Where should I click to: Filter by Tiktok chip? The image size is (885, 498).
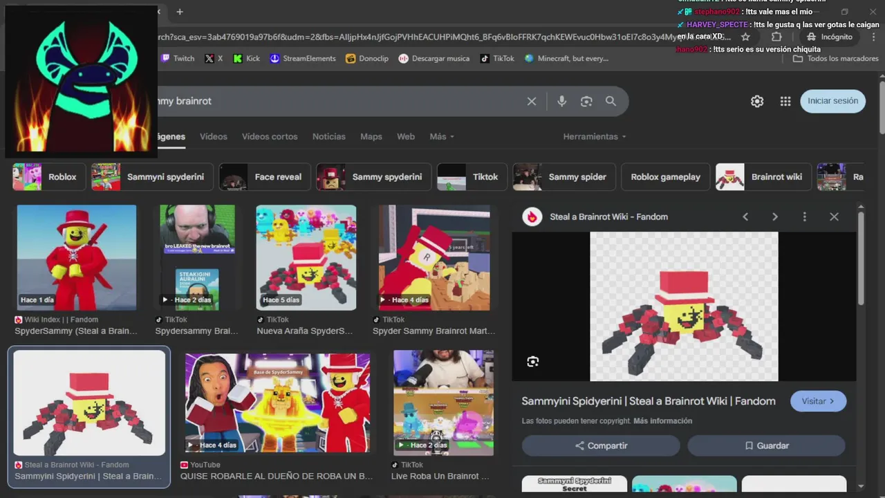(472, 177)
